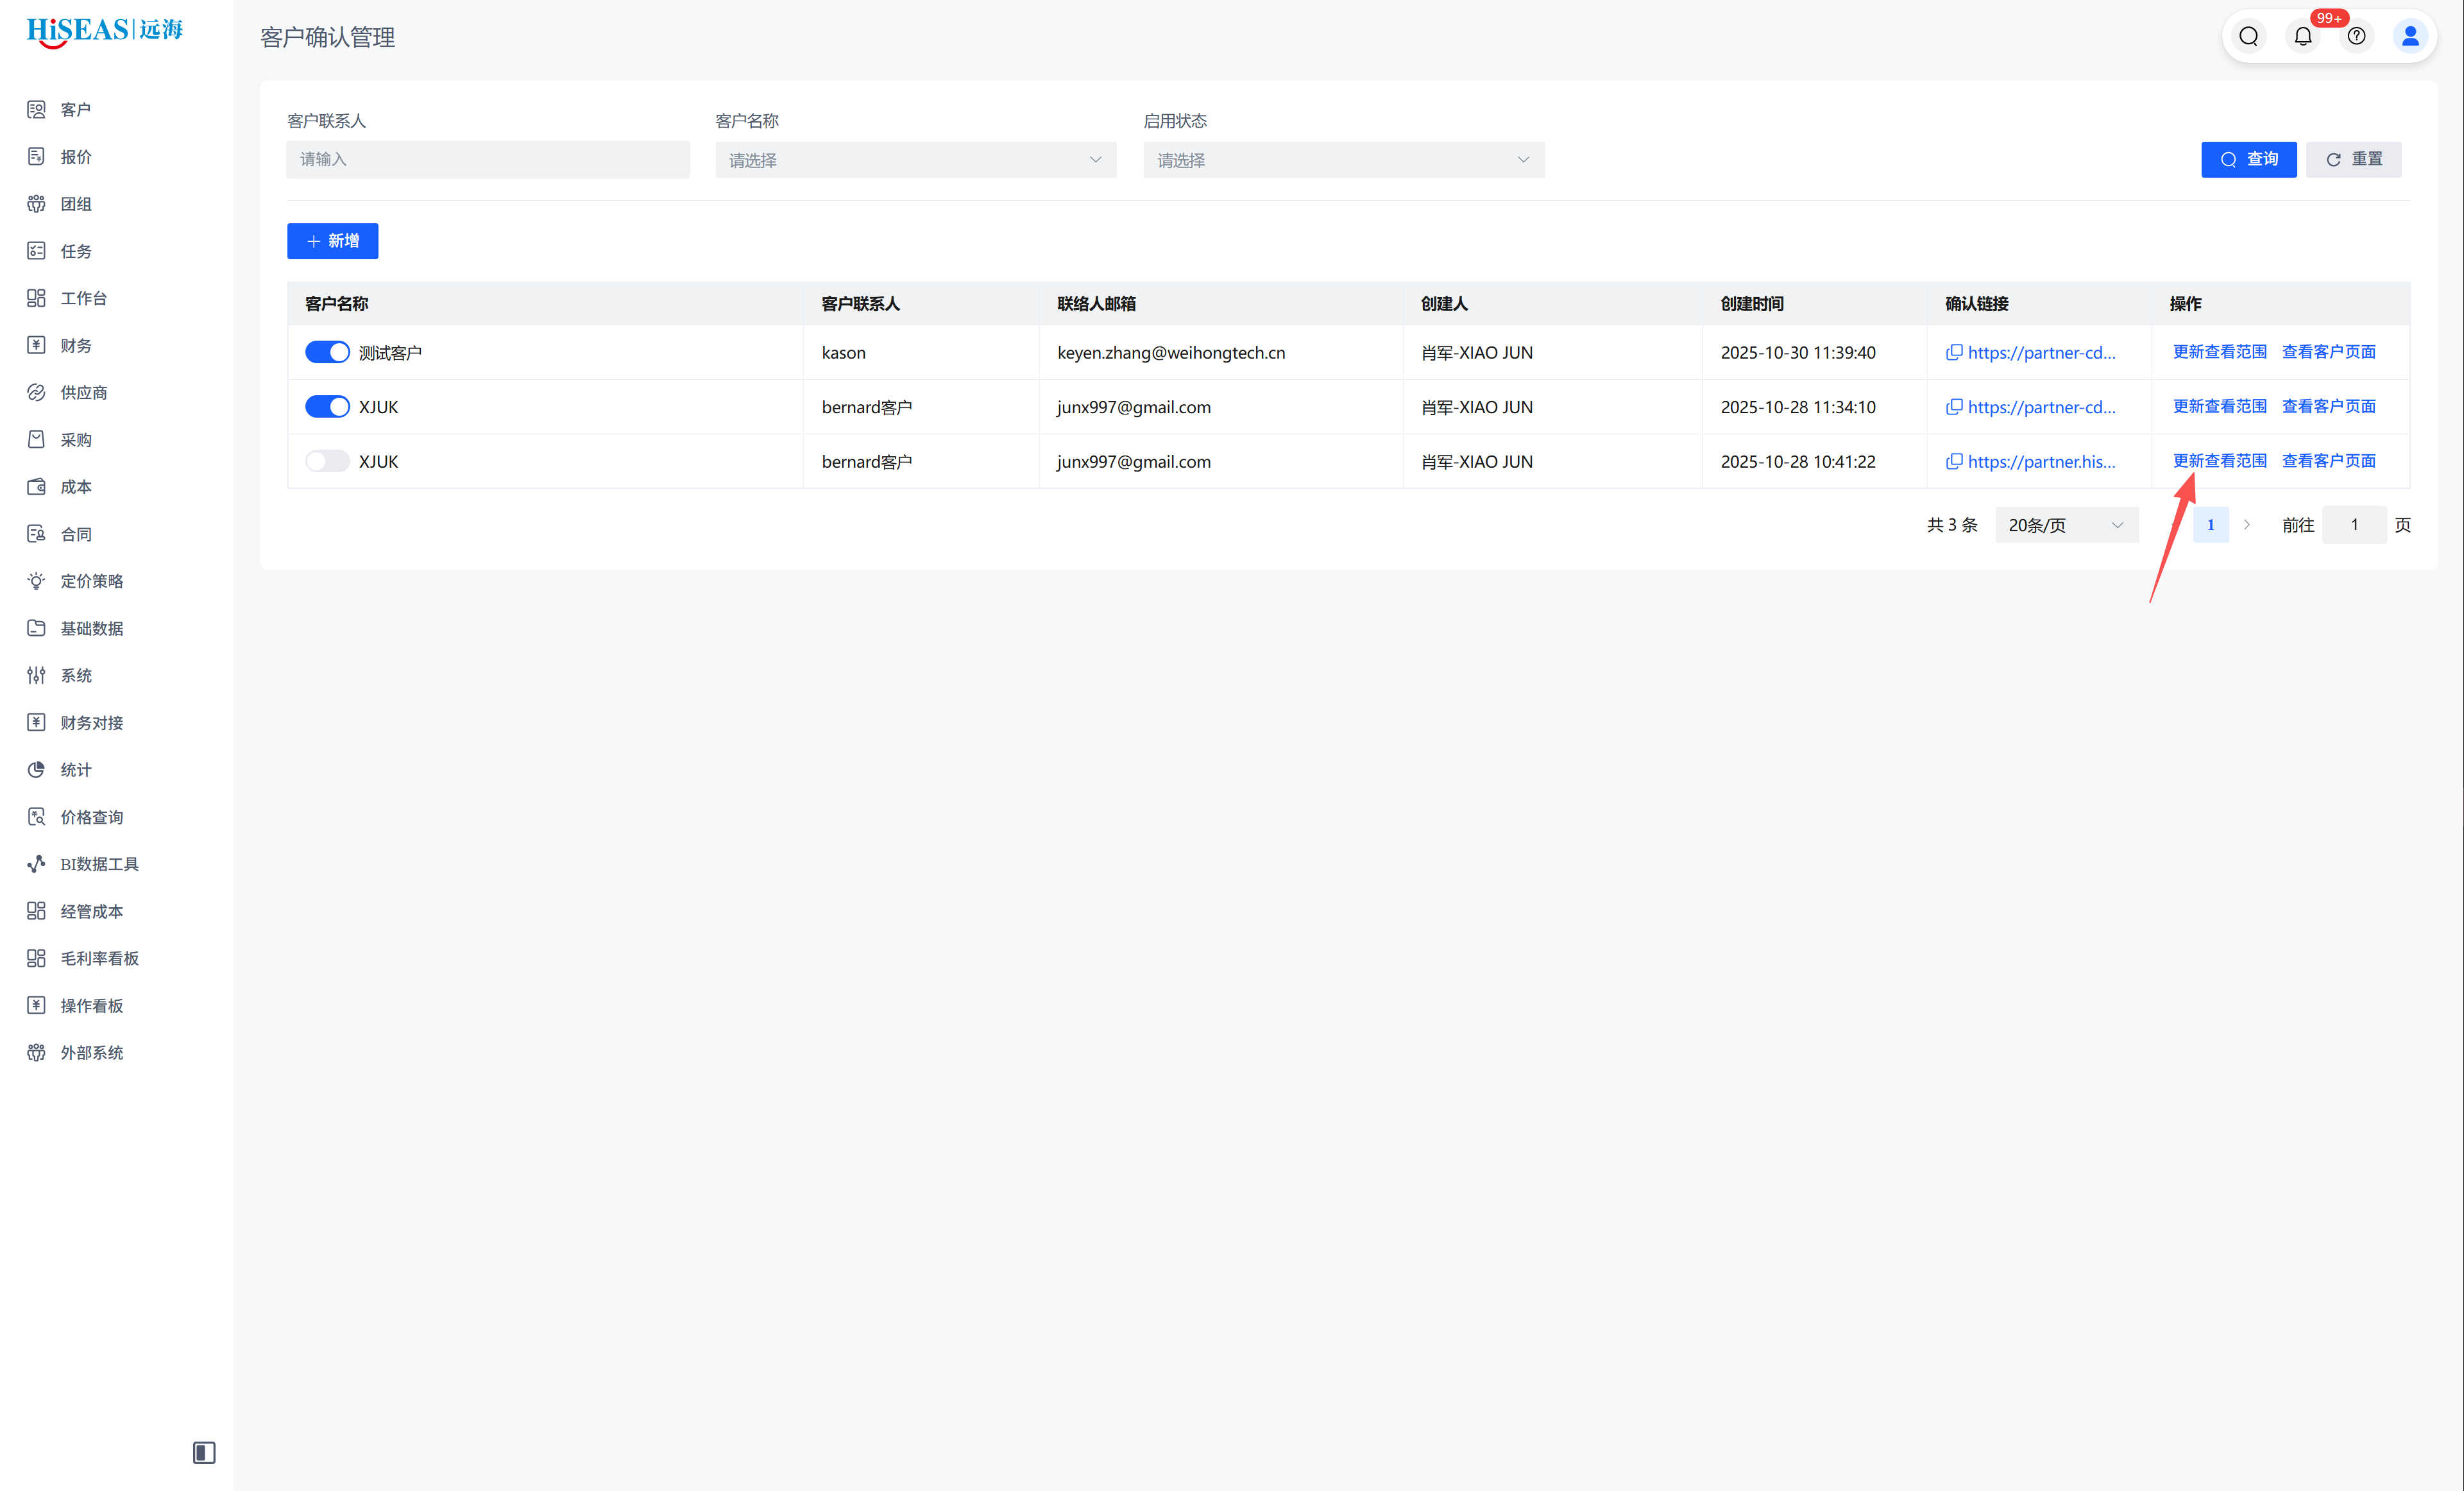Copy confirmation link for 测试客户 row
The width and height of the screenshot is (2464, 1491).
point(1953,352)
